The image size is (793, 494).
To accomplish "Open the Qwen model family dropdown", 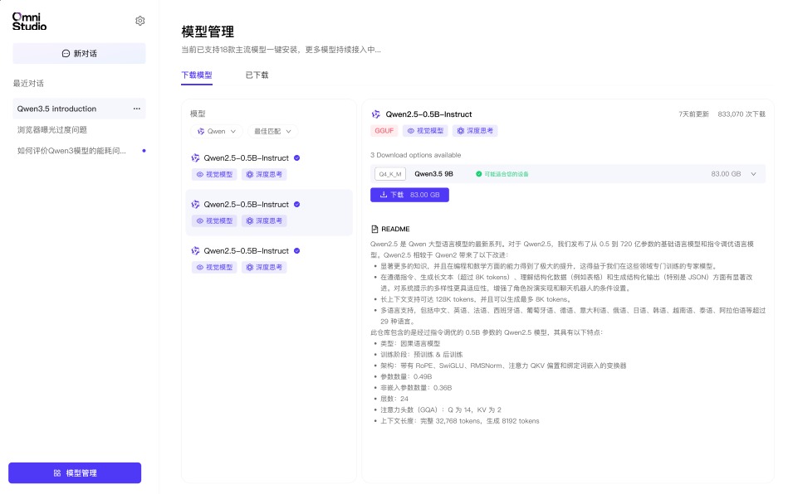I will click(x=217, y=131).
